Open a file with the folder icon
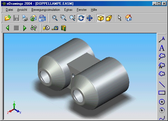The width and height of the screenshot is (168, 121). pyautogui.click(x=8, y=18)
